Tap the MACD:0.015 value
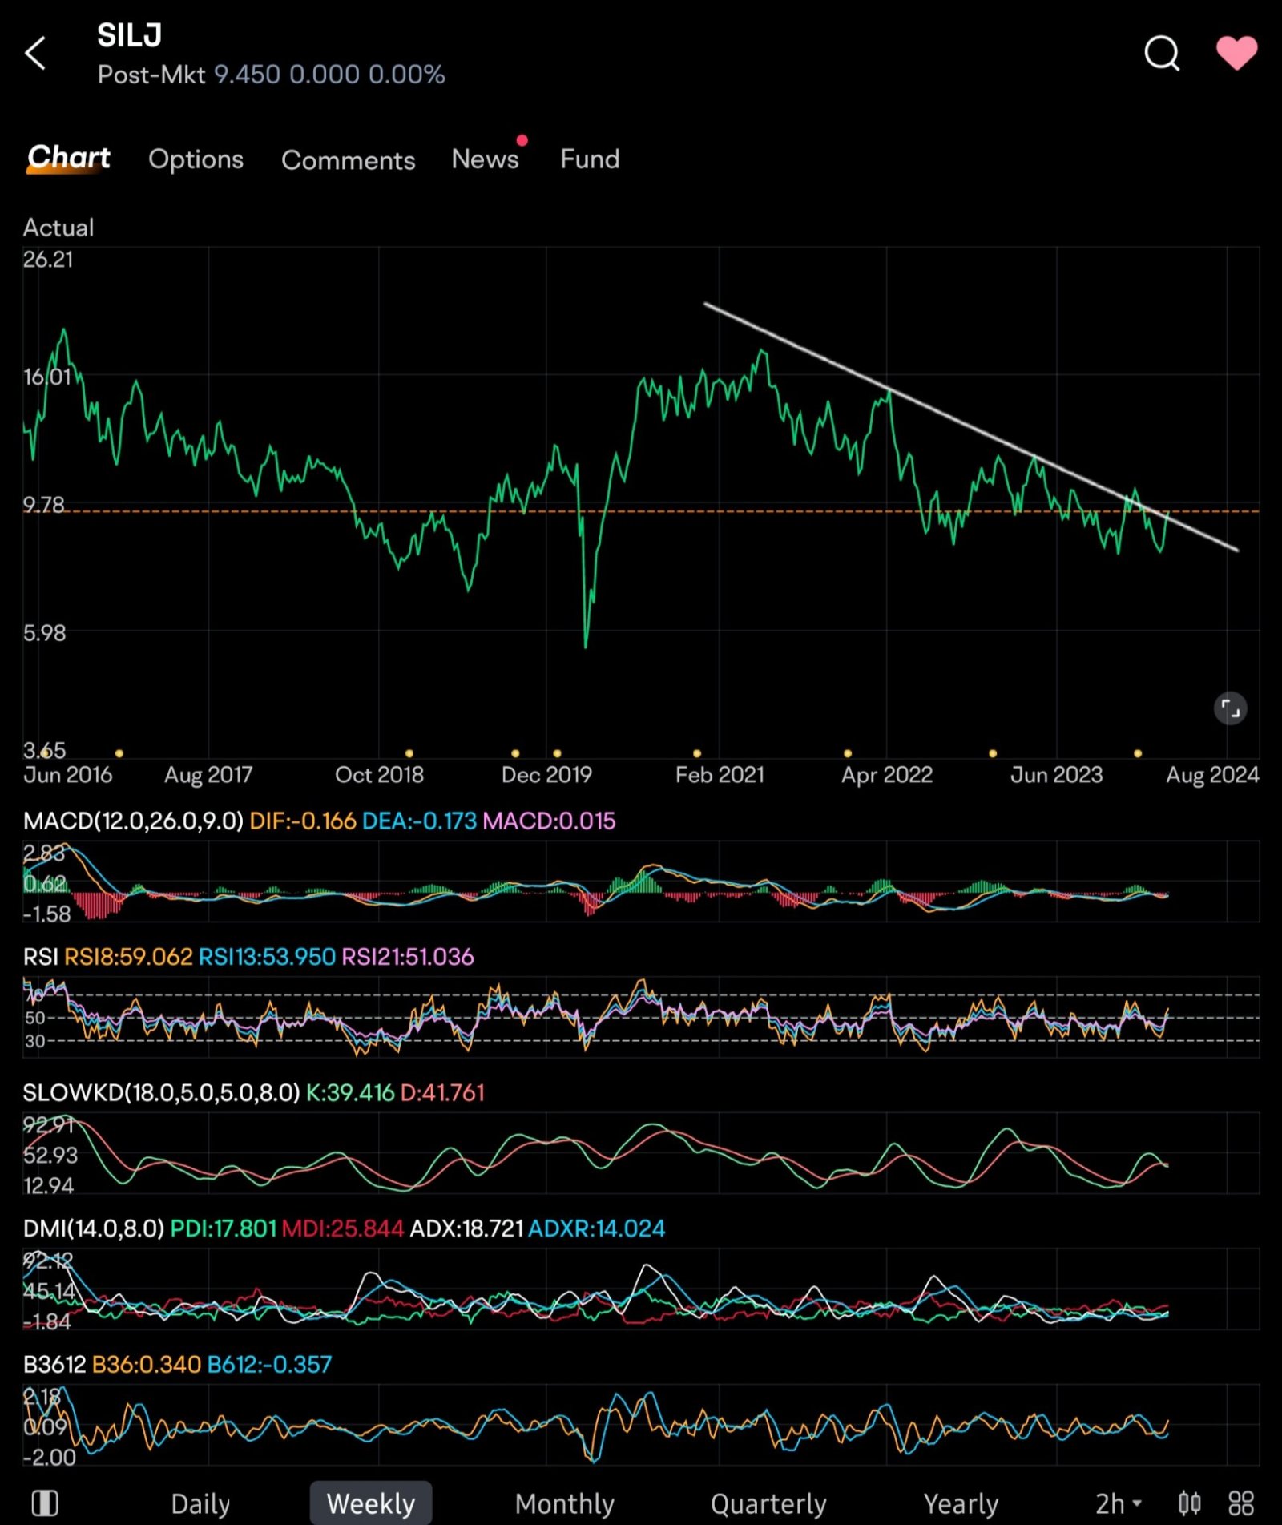1282x1525 pixels. (x=549, y=821)
